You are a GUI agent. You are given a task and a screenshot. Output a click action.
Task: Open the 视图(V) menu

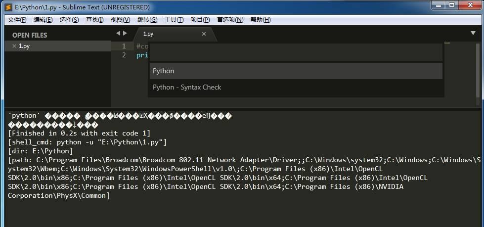click(120, 20)
